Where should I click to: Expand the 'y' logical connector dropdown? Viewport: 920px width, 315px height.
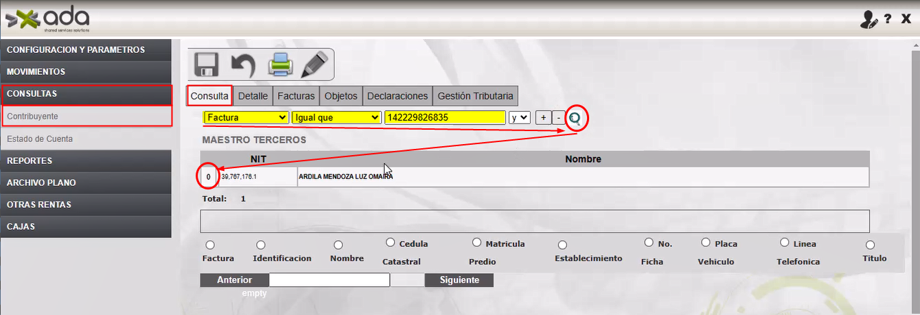point(519,118)
